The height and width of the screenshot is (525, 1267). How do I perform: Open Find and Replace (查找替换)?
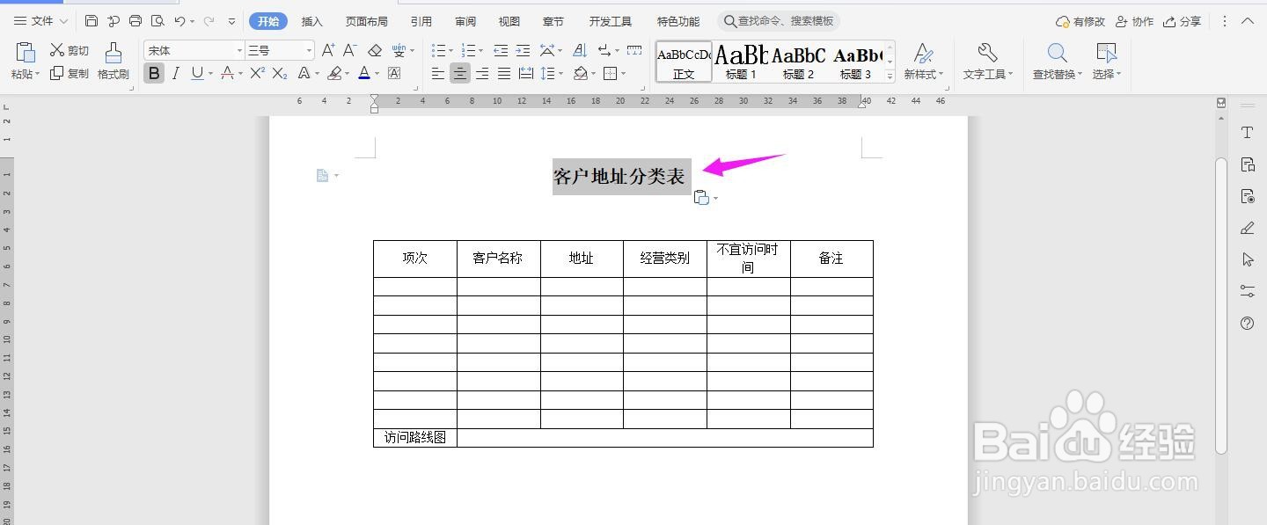(x=1057, y=62)
